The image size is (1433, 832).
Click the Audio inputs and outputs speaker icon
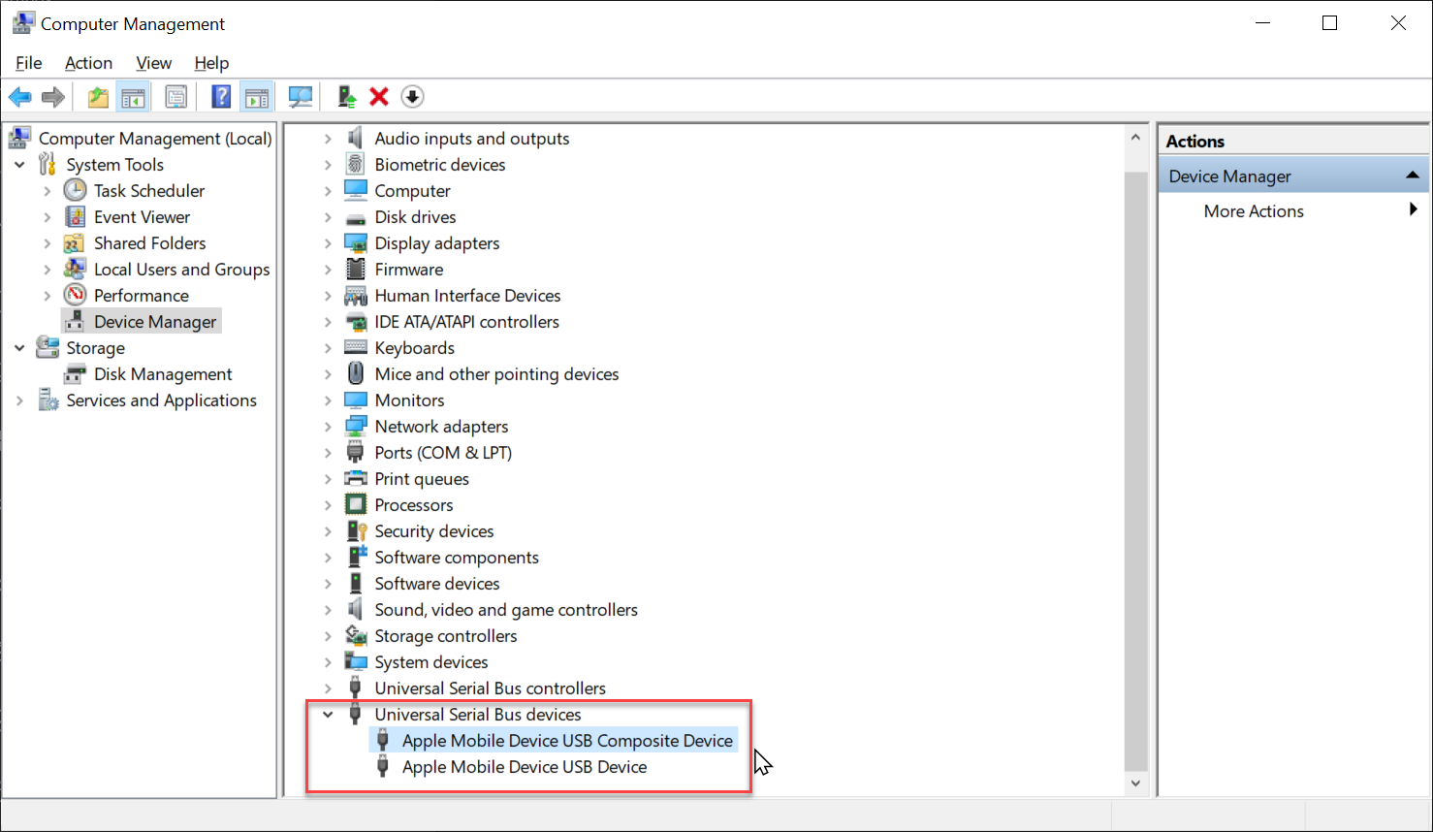(x=356, y=138)
